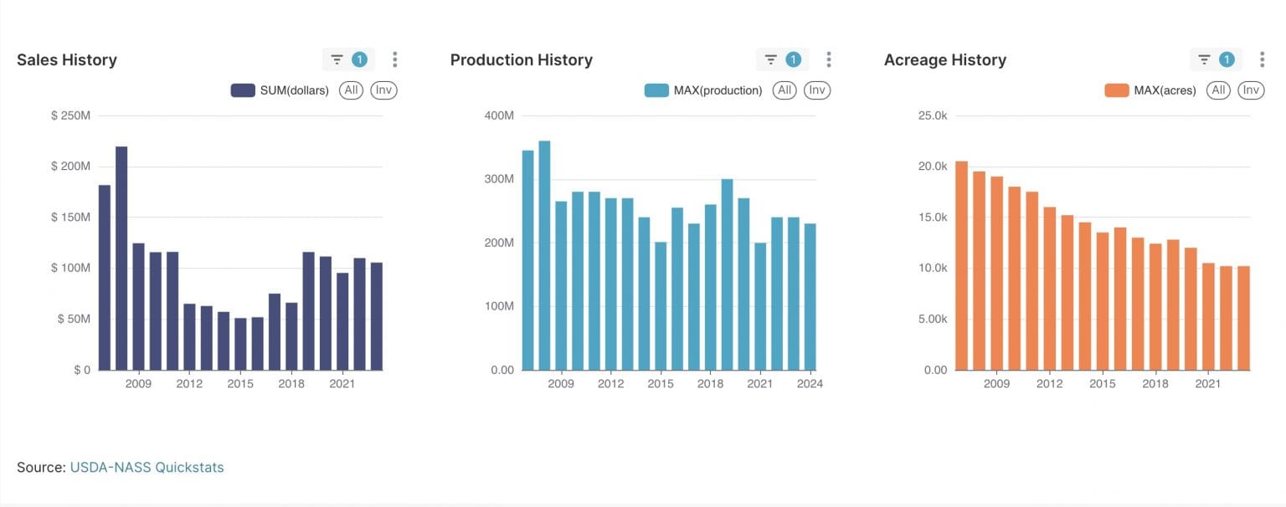Image resolution: width=1286 pixels, height=507 pixels.
Task: Select All in Production History legend
Action: (784, 90)
